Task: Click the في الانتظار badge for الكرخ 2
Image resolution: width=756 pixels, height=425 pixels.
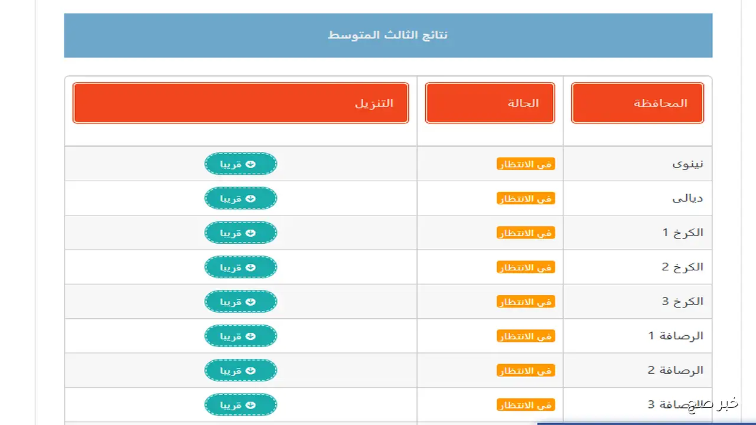Action: point(526,267)
